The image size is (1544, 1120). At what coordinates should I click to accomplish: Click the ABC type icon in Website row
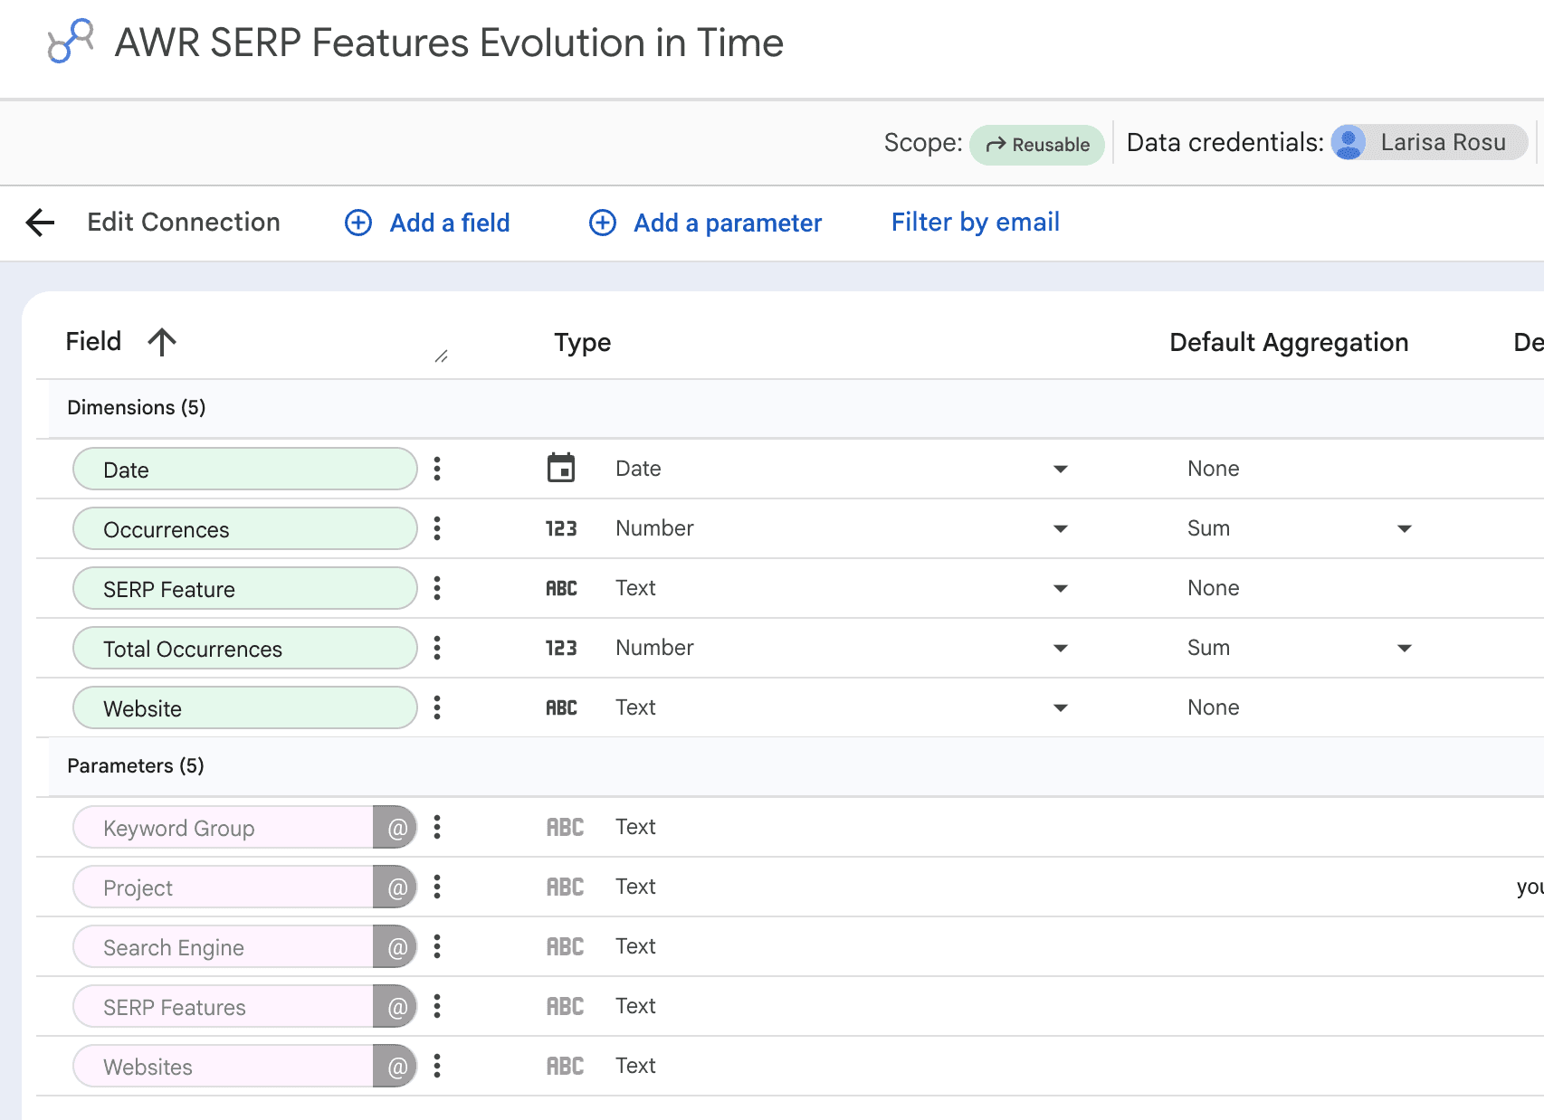pos(561,707)
